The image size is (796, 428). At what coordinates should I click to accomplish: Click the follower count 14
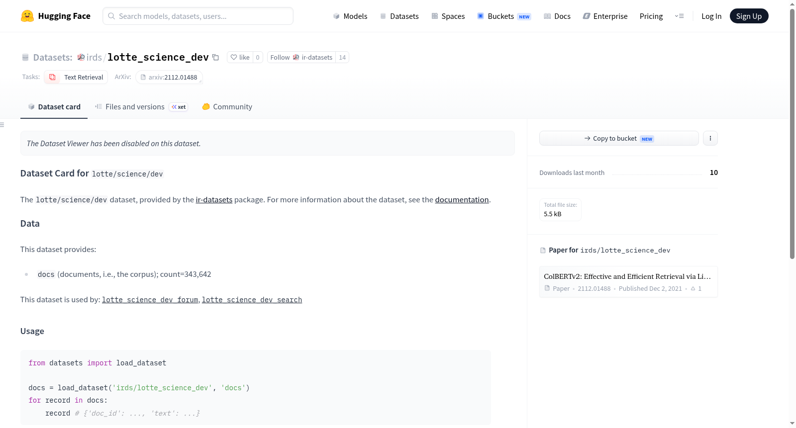[x=342, y=57]
